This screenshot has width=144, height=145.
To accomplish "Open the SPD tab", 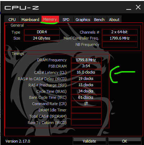I will click(x=66, y=19).
